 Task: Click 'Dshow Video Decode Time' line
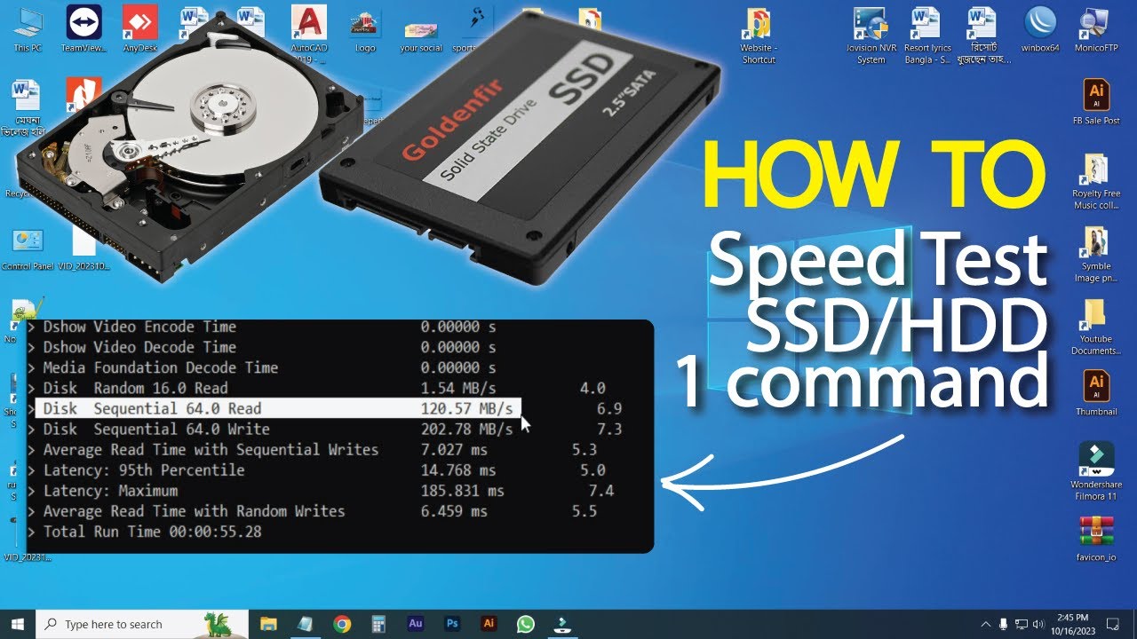coord(140,347)
